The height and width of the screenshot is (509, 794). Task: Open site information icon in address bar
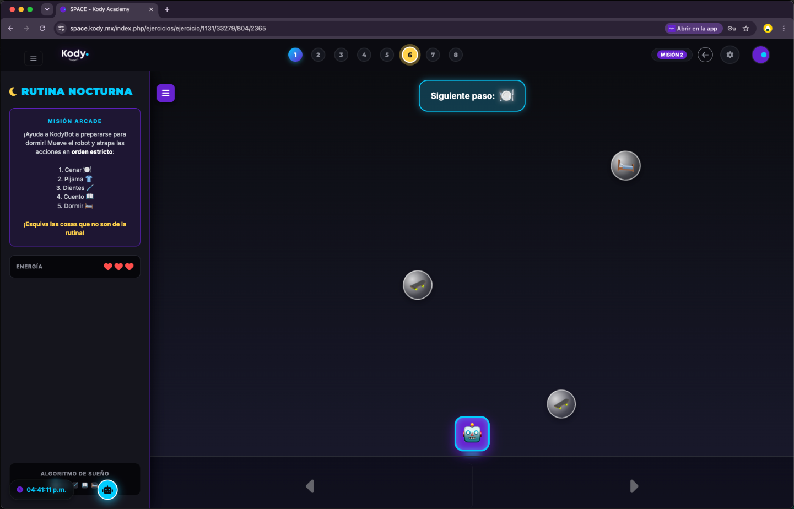click(61, 28)
